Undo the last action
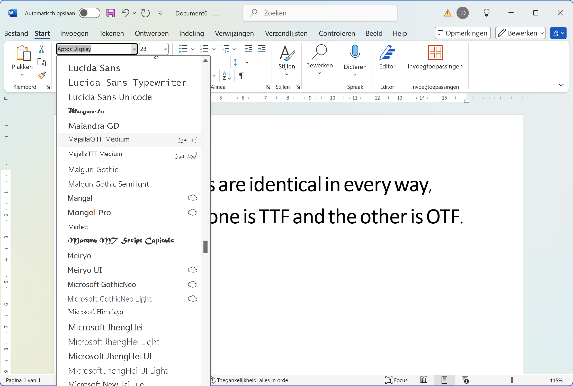This screenshot has height=386, width=573. pos(125,13)
